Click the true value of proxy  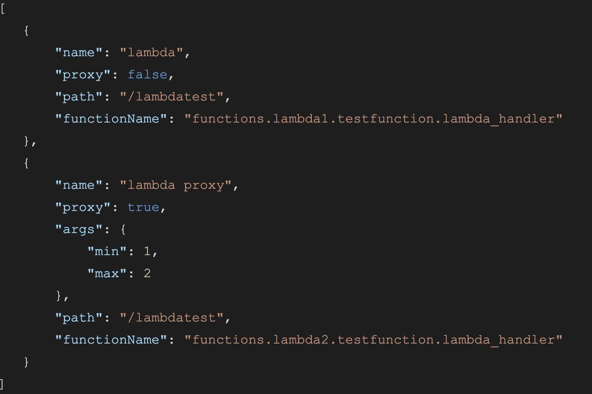[x=143, y=207]
